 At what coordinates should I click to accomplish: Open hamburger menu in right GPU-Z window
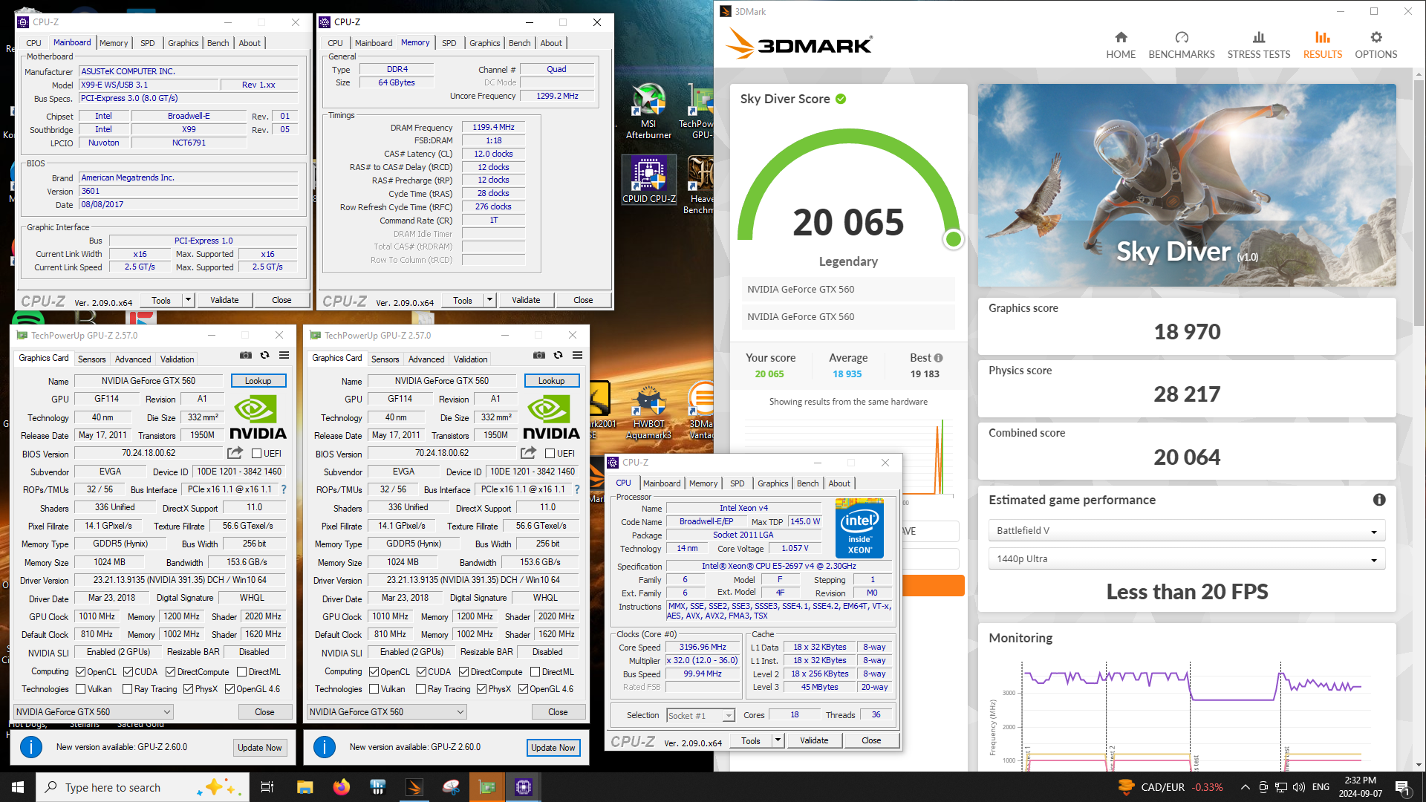pos(577,356)
